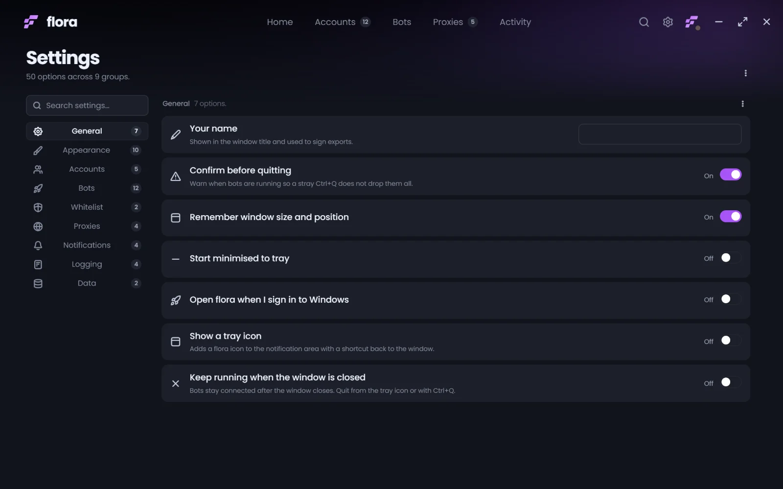Open Bots settings group in sidebar
The image size is (783, 489).
87,188
